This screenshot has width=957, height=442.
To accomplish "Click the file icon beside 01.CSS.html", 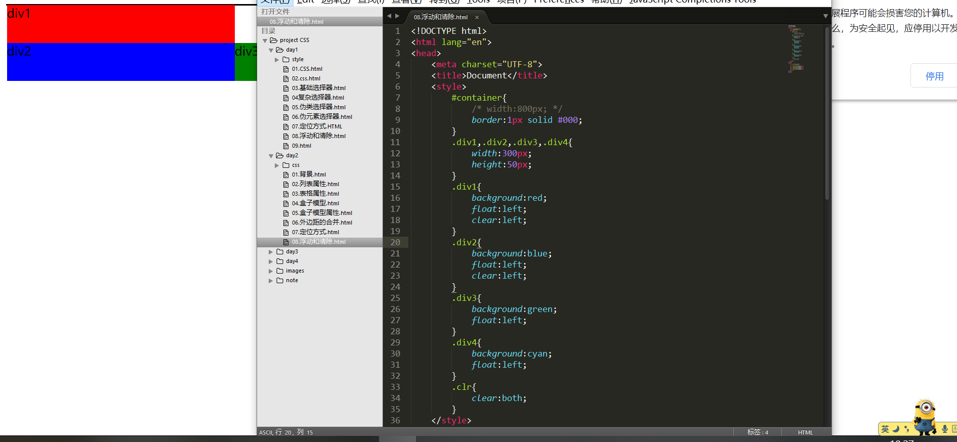I will coord(286,69).
